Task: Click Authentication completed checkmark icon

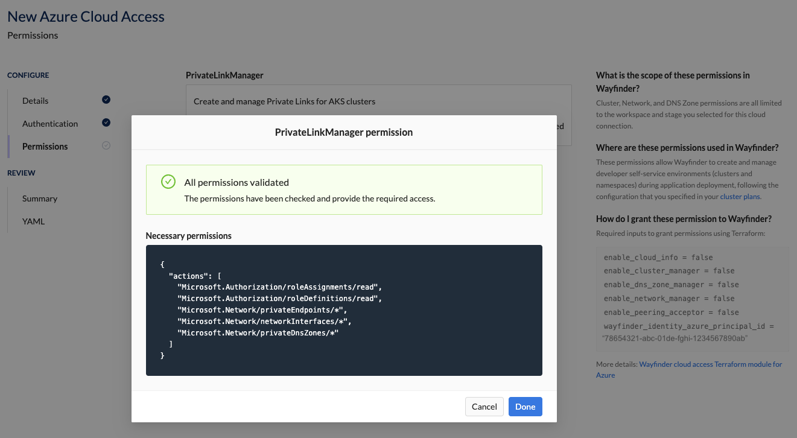Action: point(106,122)
